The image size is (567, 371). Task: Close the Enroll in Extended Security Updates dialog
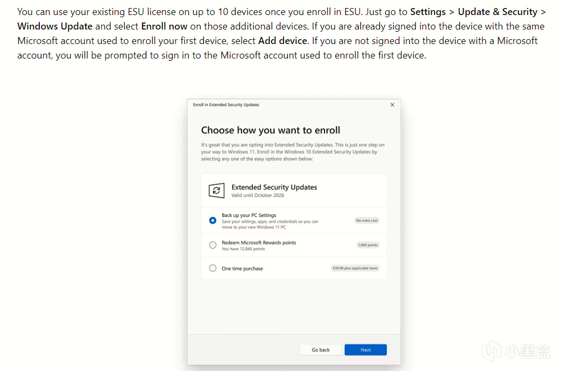tap(392, 105)
